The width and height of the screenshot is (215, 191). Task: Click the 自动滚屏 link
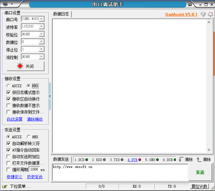coord(15,119)
